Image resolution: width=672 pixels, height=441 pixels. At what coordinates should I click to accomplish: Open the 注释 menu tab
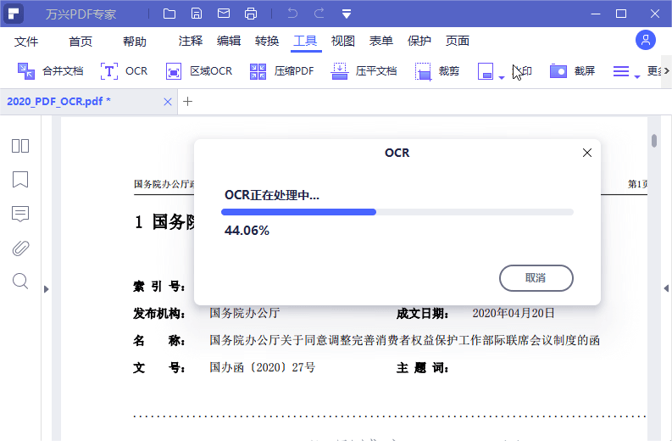point(191,42)
